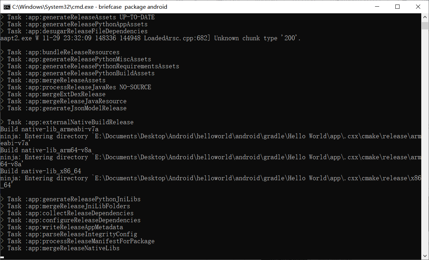This screenshot has width=429, height=260.
Task: Click 'Build native-lib_armeabi-v7a' output text
Action: click(x=49, y=129)
